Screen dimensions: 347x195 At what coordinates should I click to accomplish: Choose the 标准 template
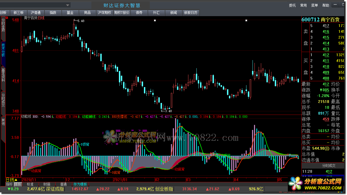30,184
